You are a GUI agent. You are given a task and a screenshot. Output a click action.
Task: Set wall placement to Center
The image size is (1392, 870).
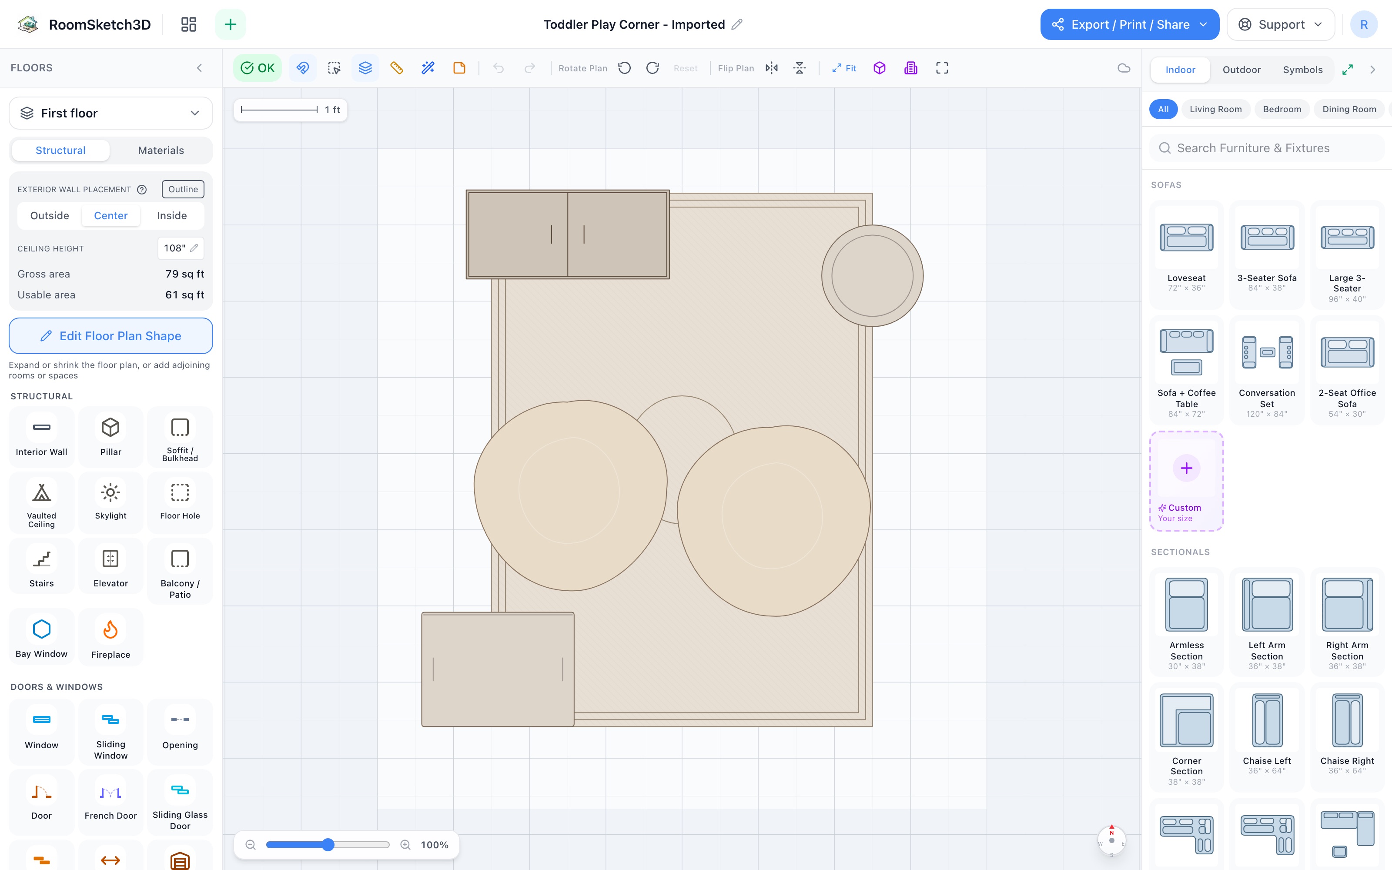pyautogui.click(x=110, y=215)
